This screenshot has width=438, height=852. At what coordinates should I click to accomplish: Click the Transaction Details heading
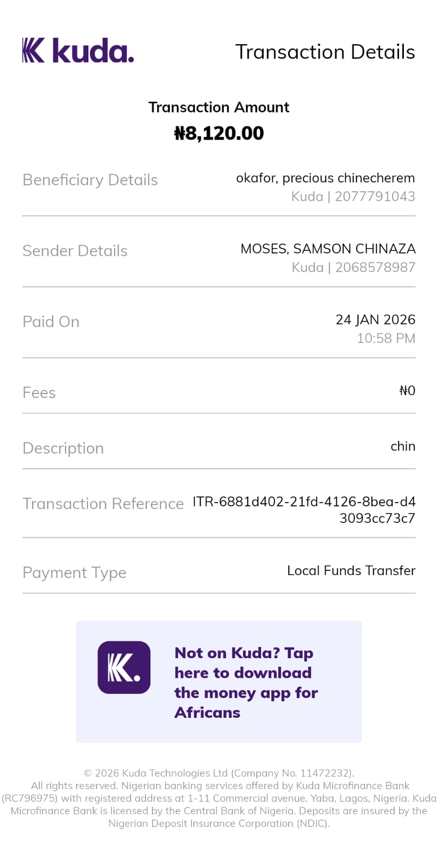325,52
